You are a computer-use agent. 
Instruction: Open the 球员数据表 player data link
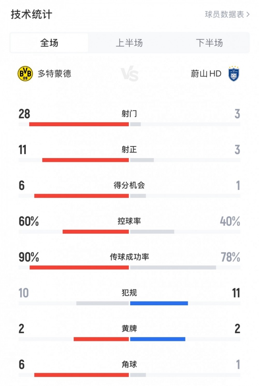(227, 14)
